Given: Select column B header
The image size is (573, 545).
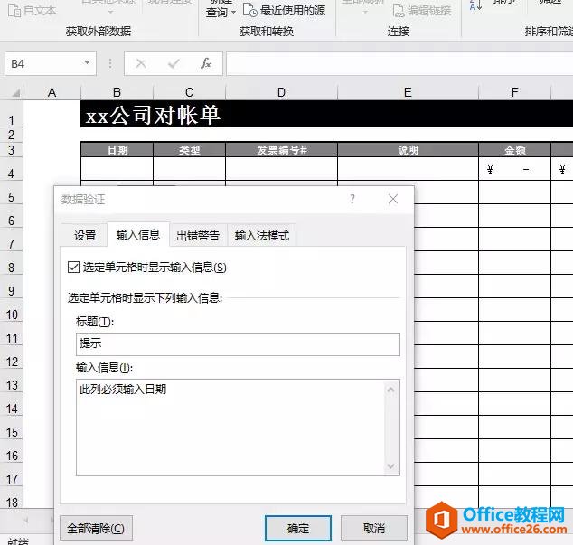Looking at the screenshot, I should [117, 92].
